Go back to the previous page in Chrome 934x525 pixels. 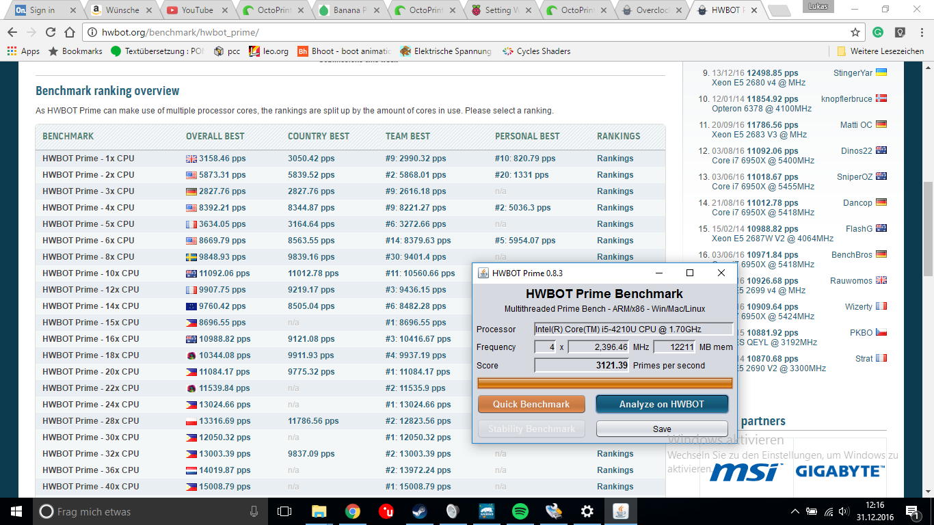click(x=12, y=32)
